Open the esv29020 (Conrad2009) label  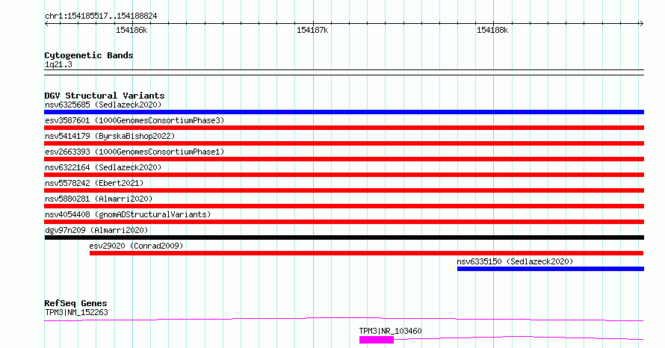136,246
